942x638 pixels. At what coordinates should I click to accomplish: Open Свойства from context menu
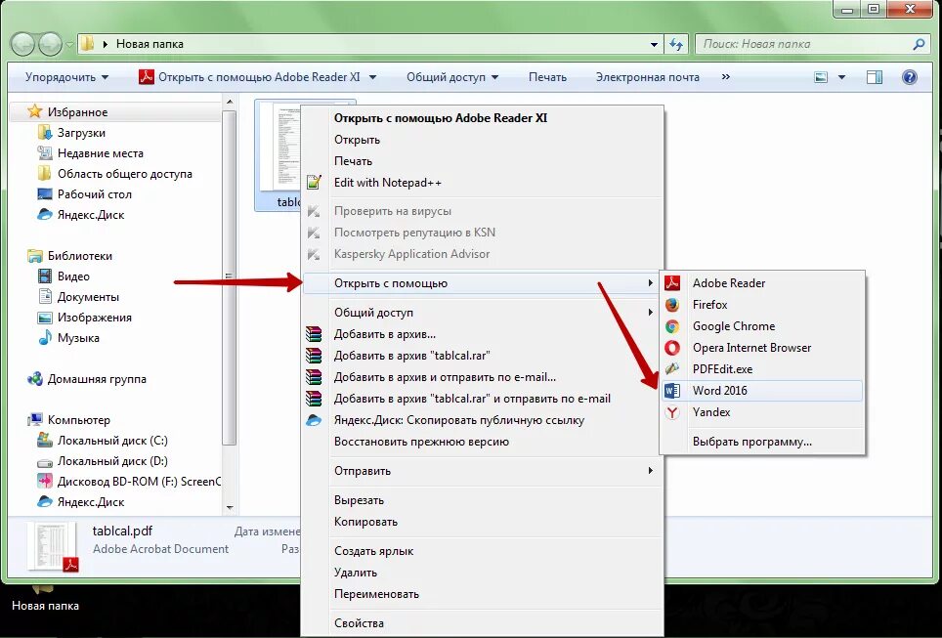482,623
